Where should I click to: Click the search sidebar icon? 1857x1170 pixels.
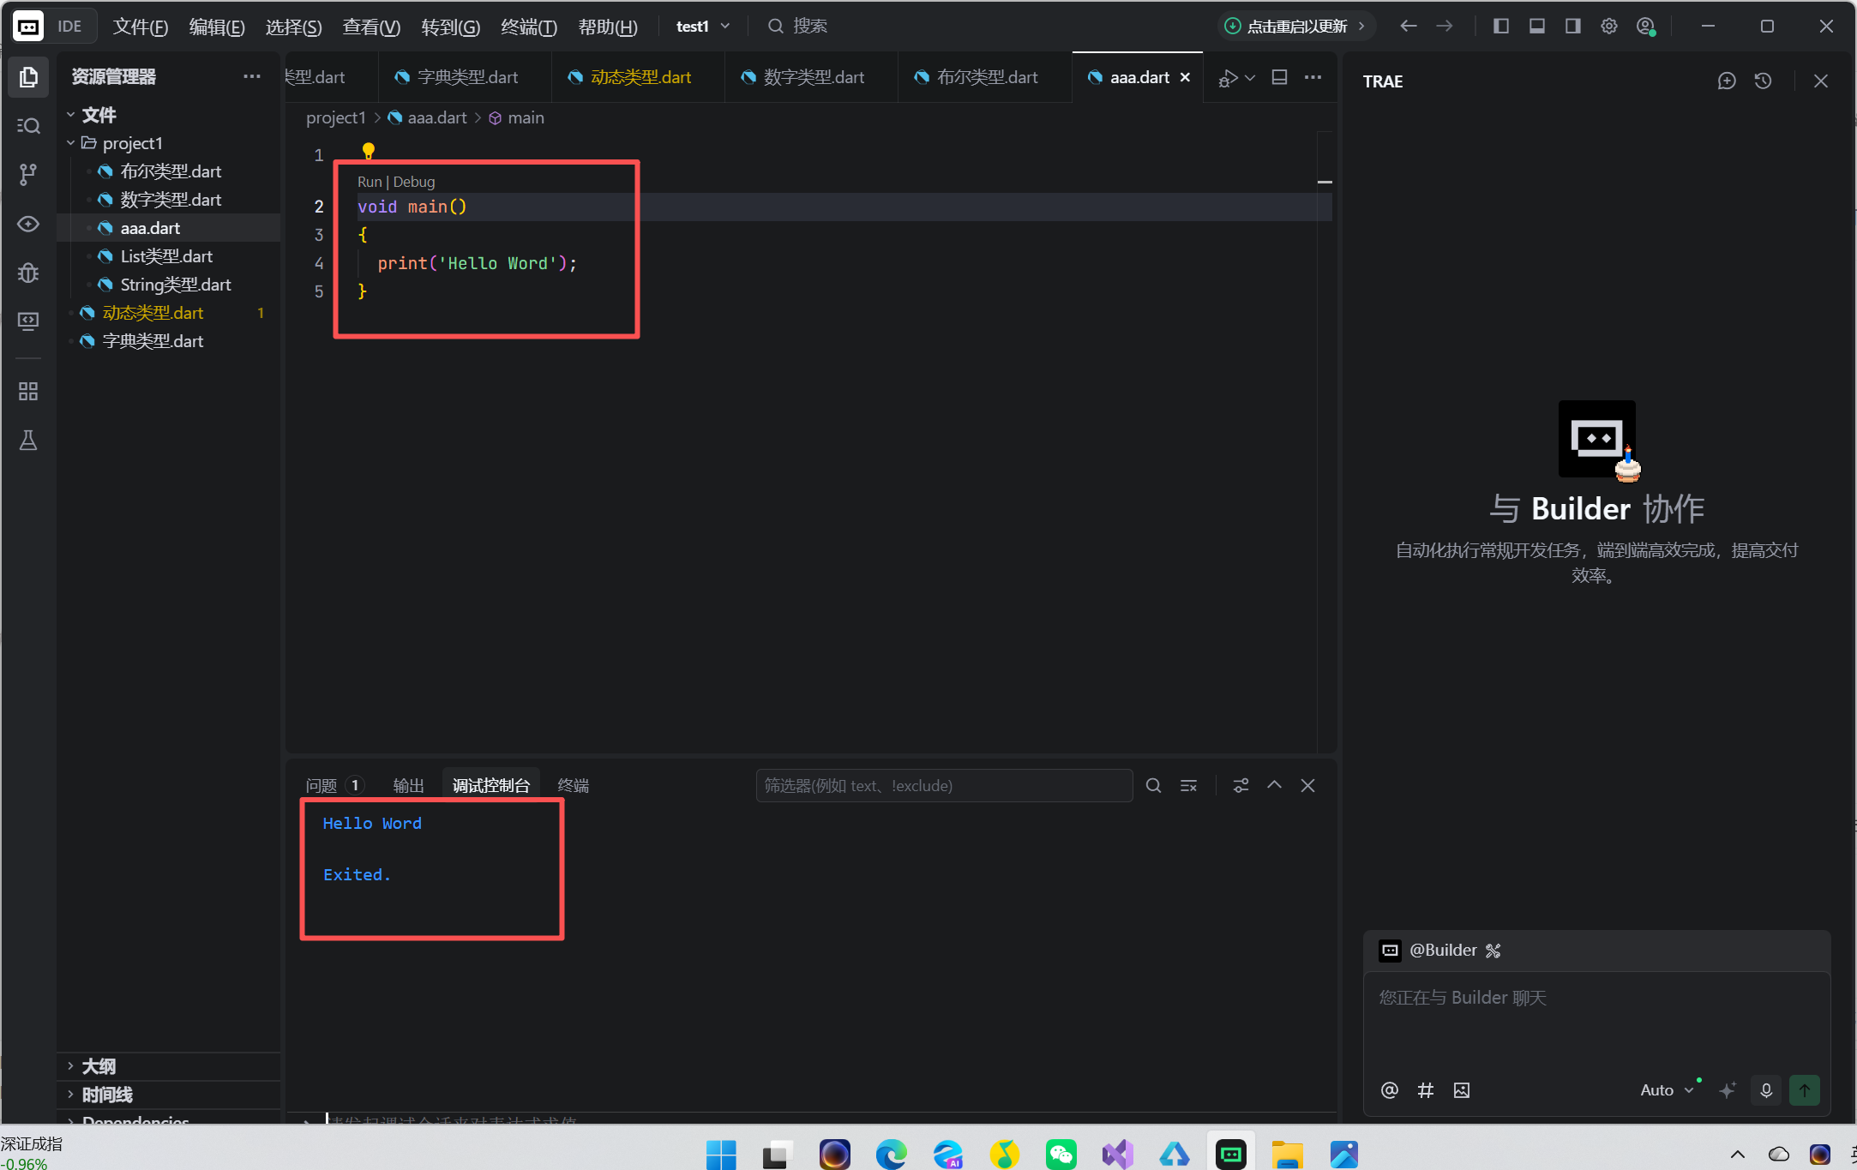[28, 126]
